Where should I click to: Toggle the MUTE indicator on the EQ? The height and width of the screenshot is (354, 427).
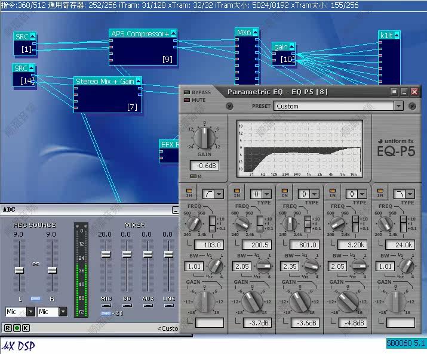pos(187,100)
